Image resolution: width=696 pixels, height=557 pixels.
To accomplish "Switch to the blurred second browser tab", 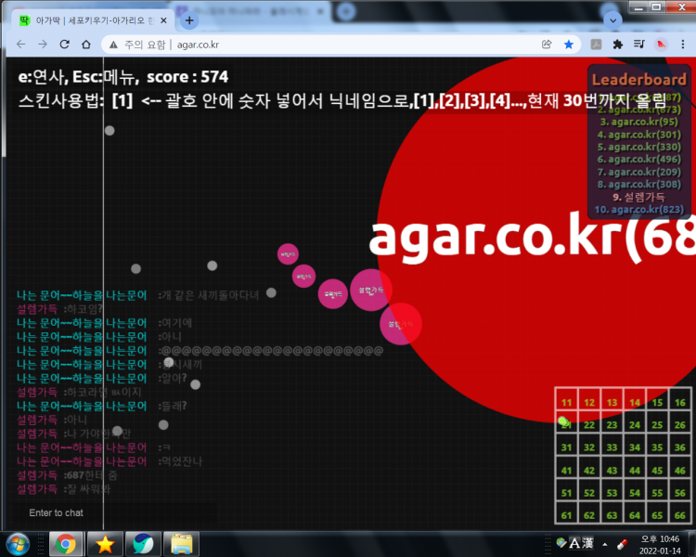I will [251, 12].
